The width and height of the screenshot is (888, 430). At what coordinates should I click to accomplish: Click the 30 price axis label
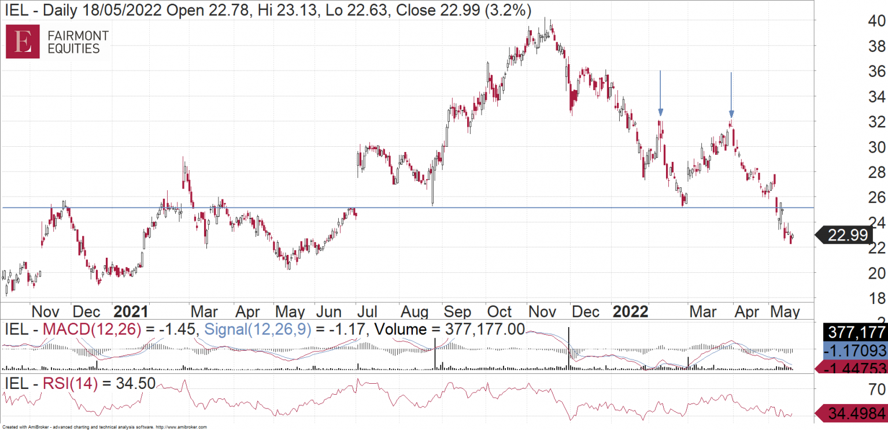tap(877, 147)
